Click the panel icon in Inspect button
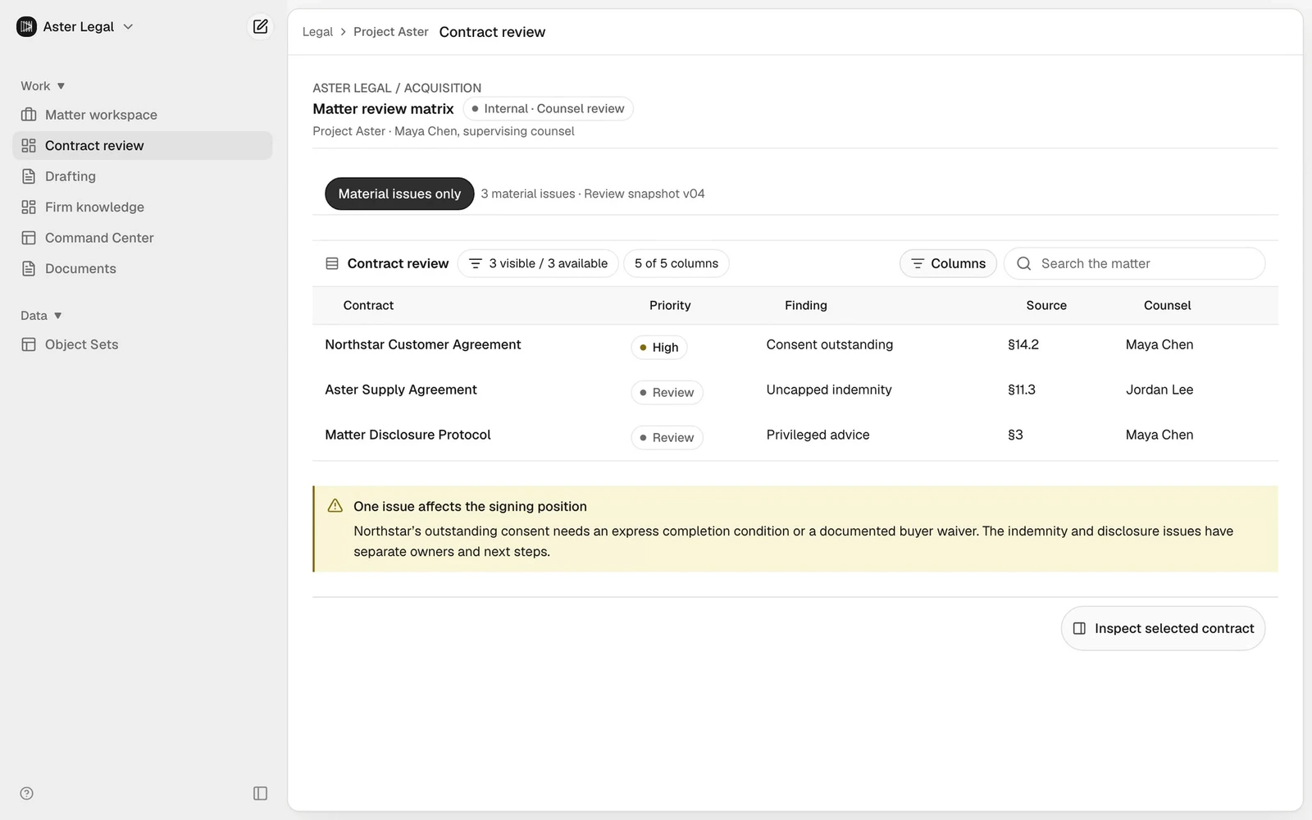The image size is (1312, 820). click(x=1079, y=628)
